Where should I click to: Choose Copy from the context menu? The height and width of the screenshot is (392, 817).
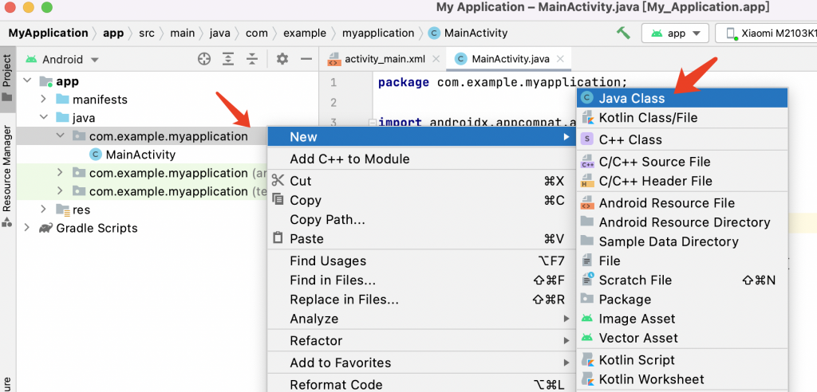421,201
